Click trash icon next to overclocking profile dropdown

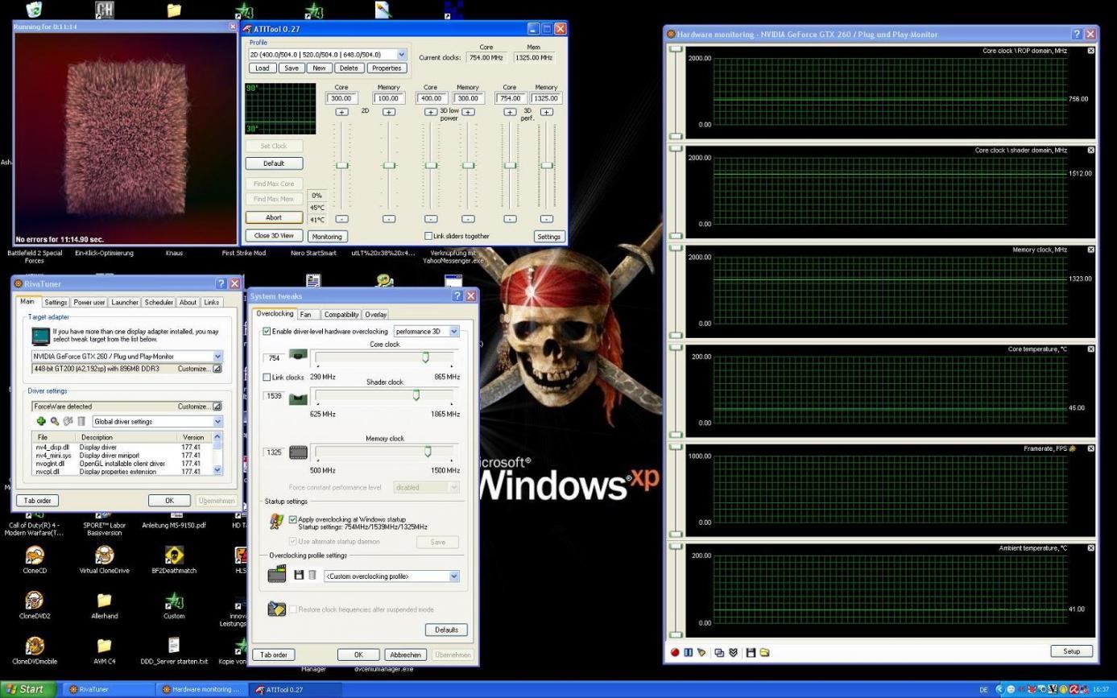[312, 575]
